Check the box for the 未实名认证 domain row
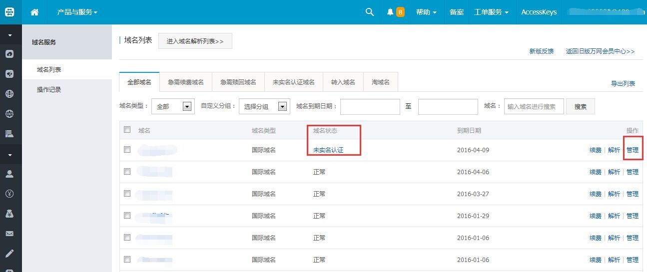The image size is (647, 272). click(127, 149)
